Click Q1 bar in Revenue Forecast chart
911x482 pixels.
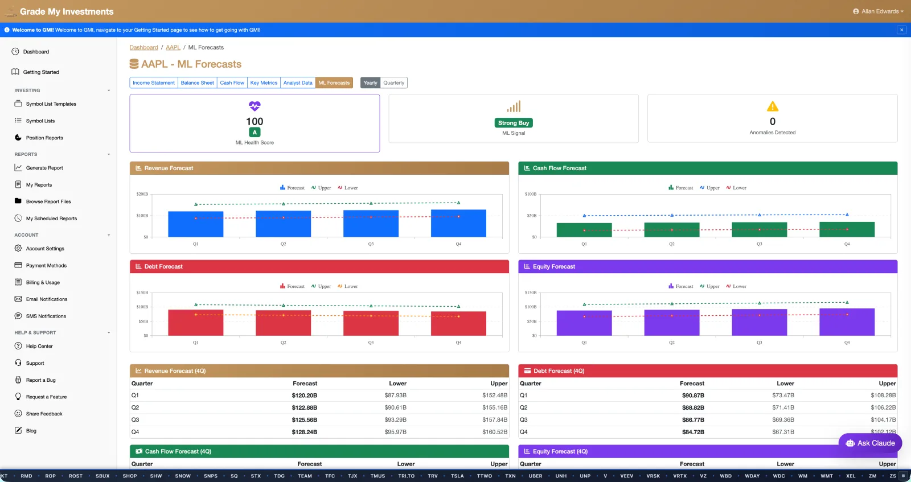[x=195, y=224]
